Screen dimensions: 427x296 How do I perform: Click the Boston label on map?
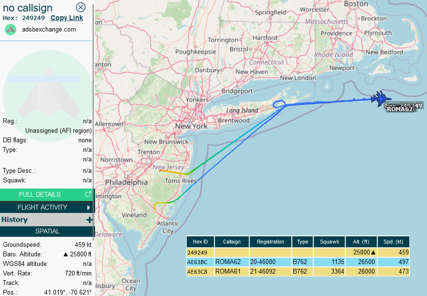coord(356,4)
